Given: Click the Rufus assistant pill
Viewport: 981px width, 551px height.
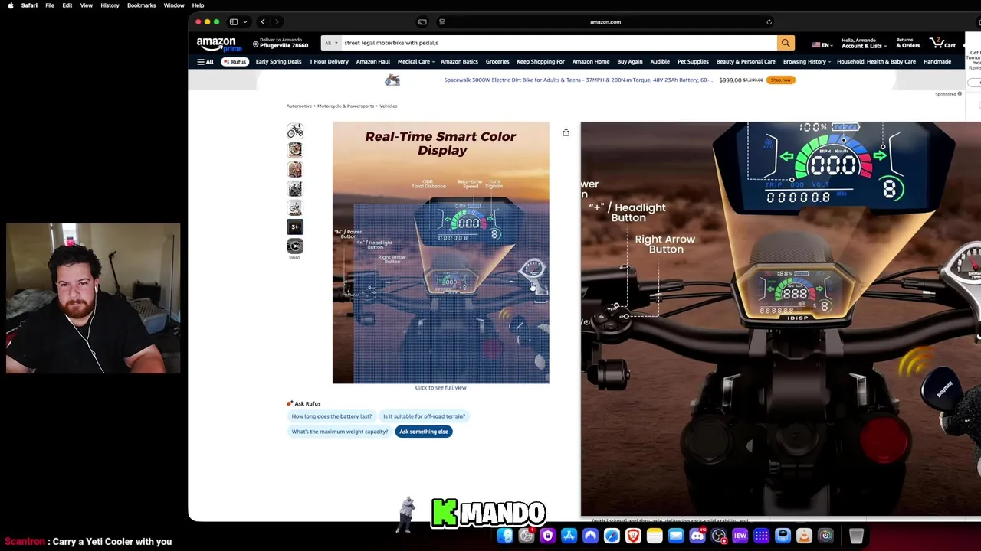Looking at the screenshot, I should point(235,62).
